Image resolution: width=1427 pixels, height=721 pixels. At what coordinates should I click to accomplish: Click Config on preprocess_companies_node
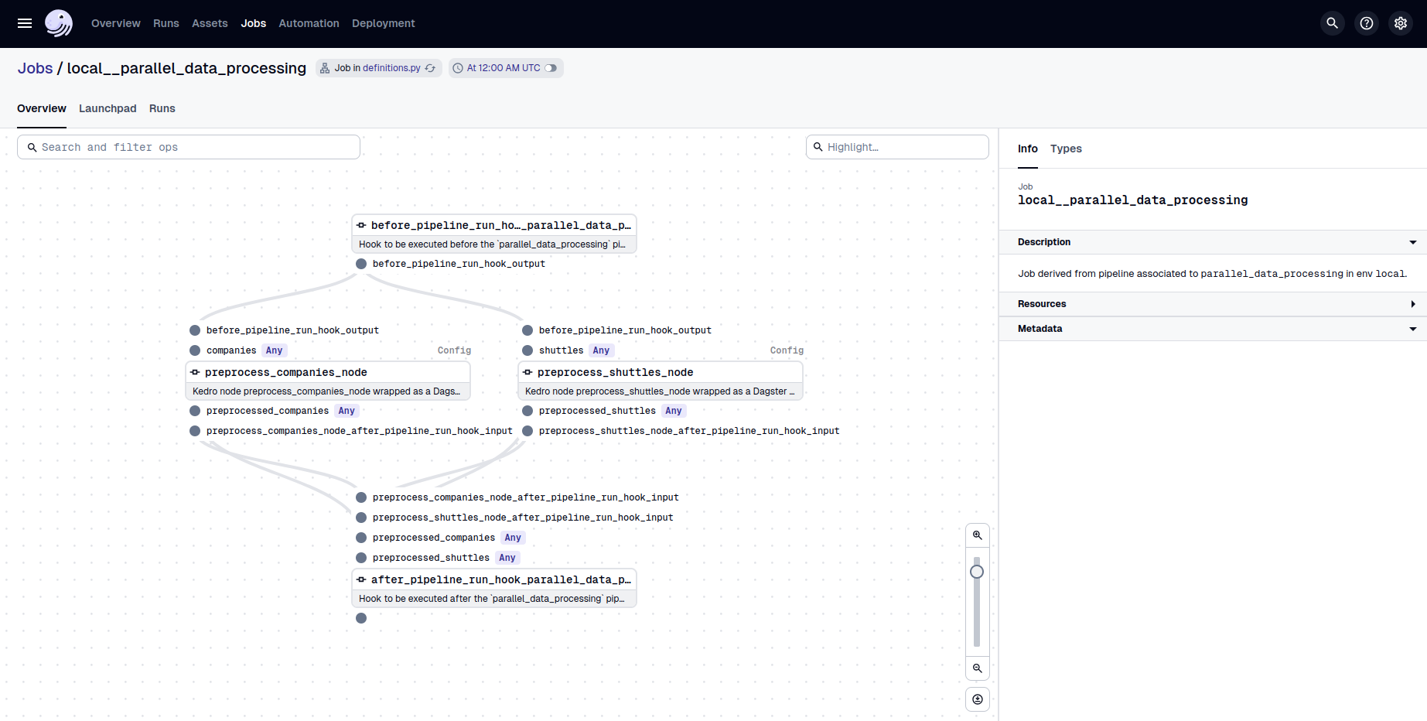point(454,350)
